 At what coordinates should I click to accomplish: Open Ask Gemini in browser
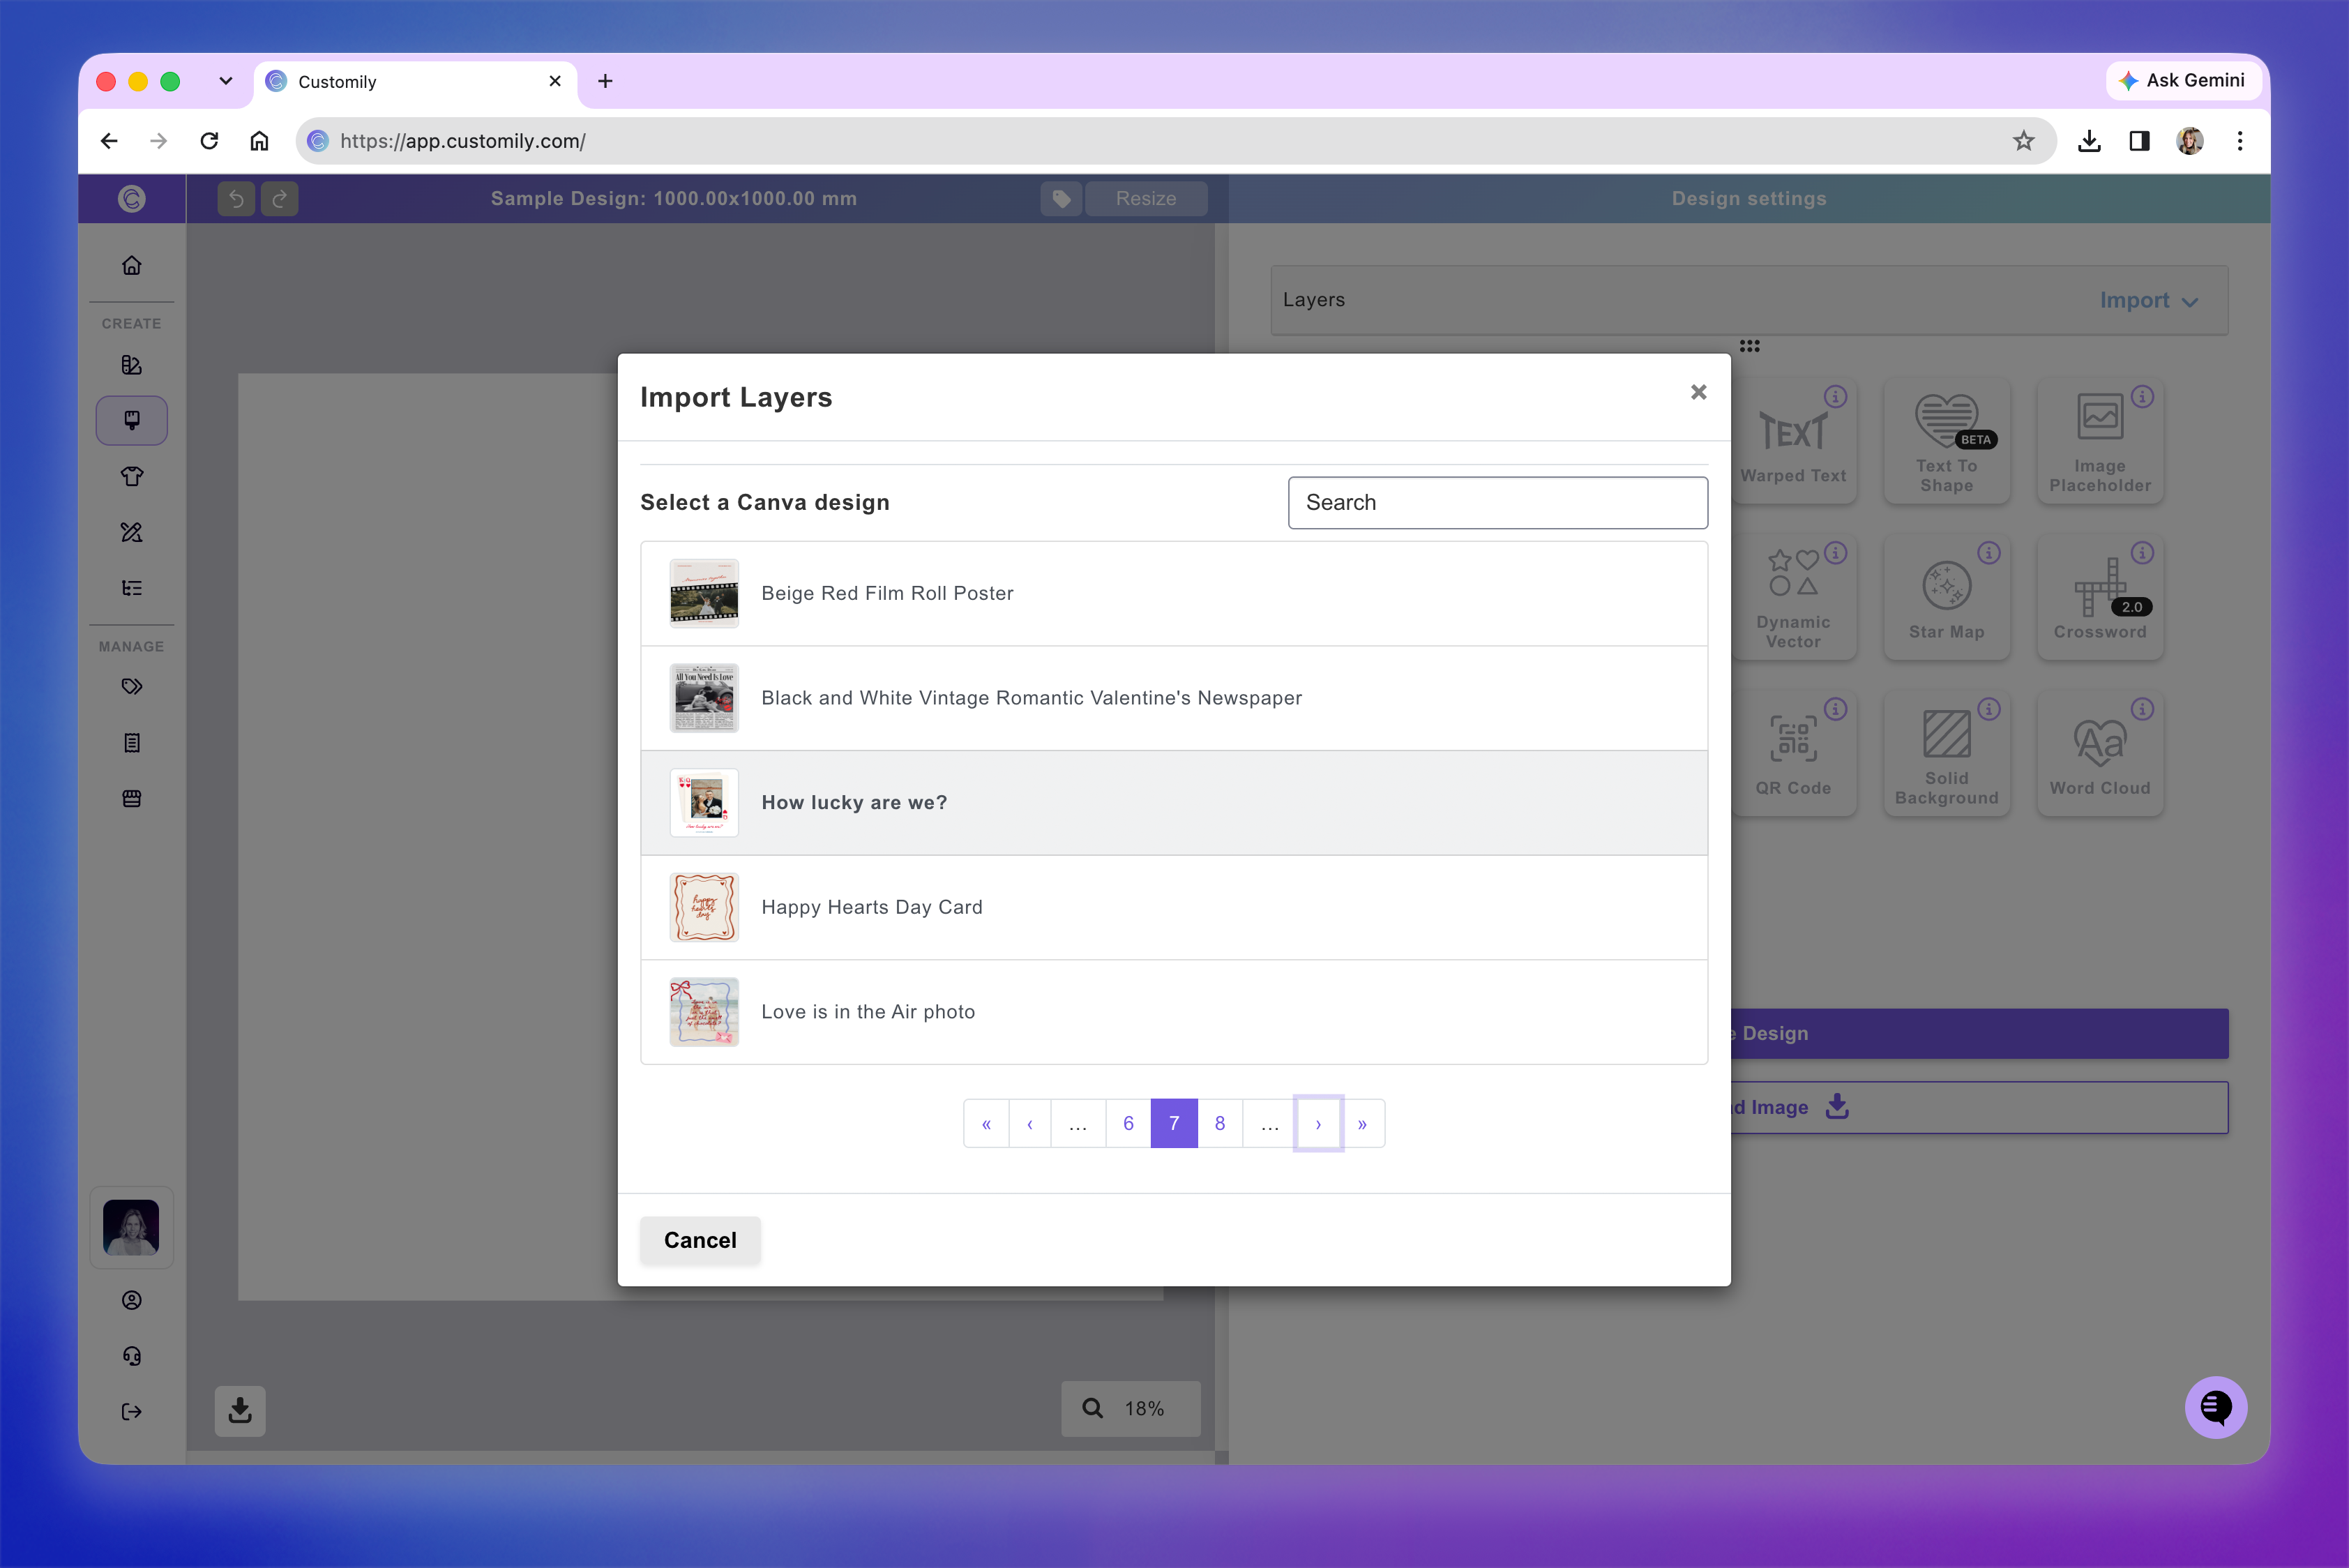pyautogui.click(x=2184, y=80)
